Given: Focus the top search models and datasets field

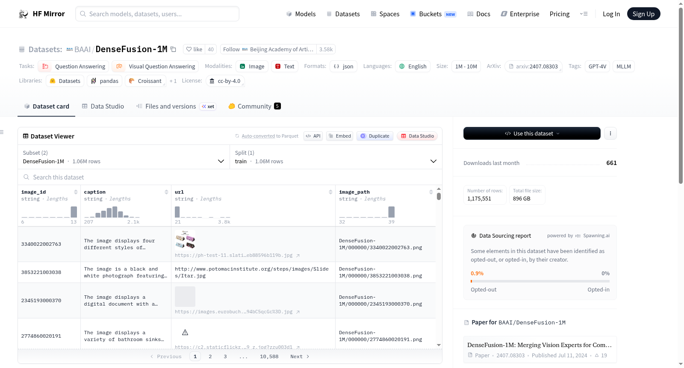Looking at the screenshot, I should click(x=157, y=14).
